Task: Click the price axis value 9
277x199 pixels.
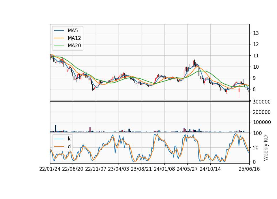Action: (x=254, y=78)
